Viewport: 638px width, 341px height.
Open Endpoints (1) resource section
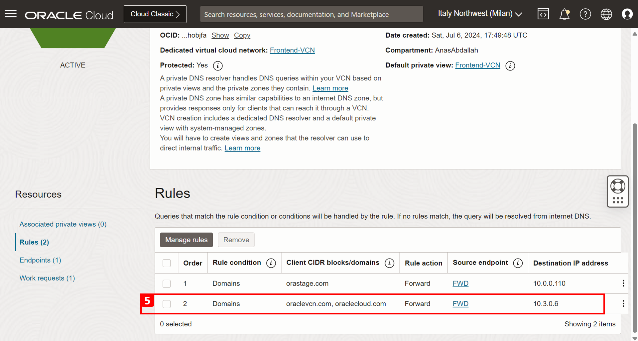(x=40, y=260)
